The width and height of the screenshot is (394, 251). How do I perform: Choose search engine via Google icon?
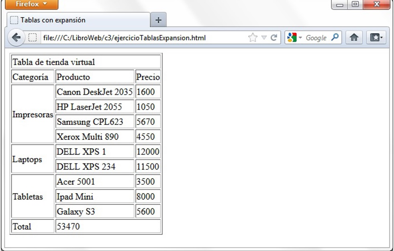(294, 38)
